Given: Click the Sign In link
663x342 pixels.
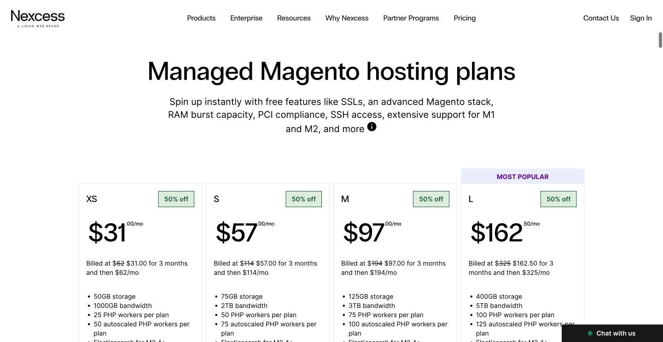Looking at the screenshot, I should click(641, 18).
